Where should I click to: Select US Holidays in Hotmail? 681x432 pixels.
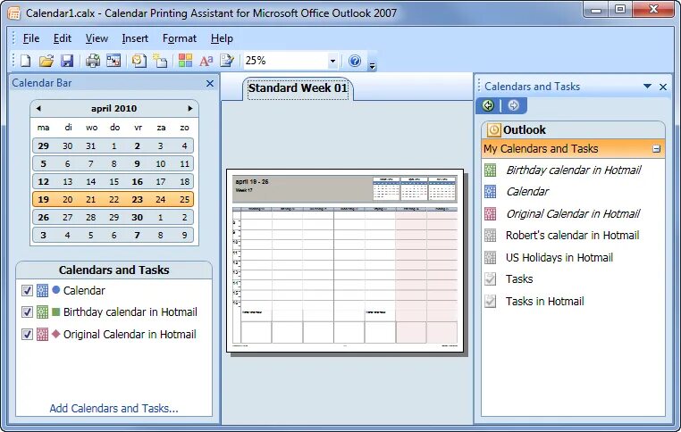pos(559,258)
